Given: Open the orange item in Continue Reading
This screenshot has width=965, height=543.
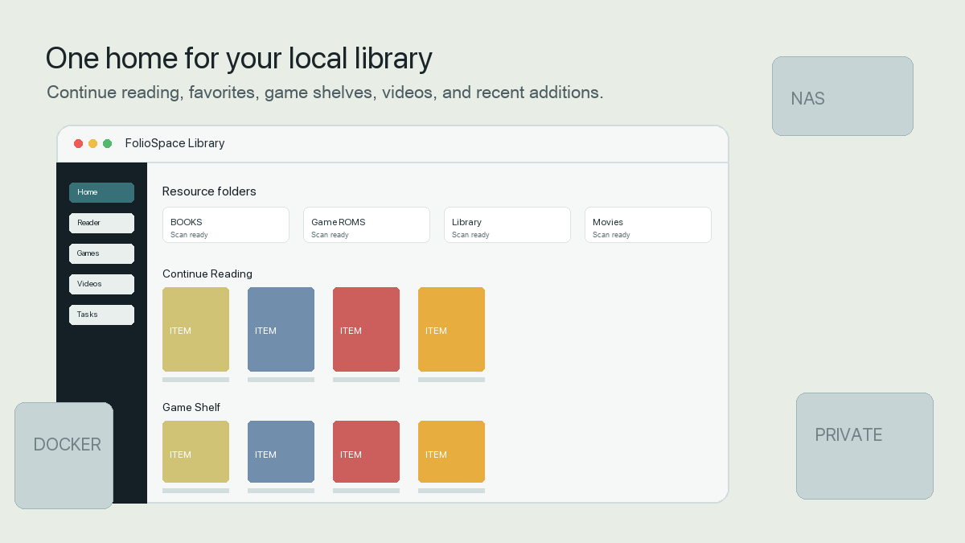Looking at the screenshot, I should (451, 330).
